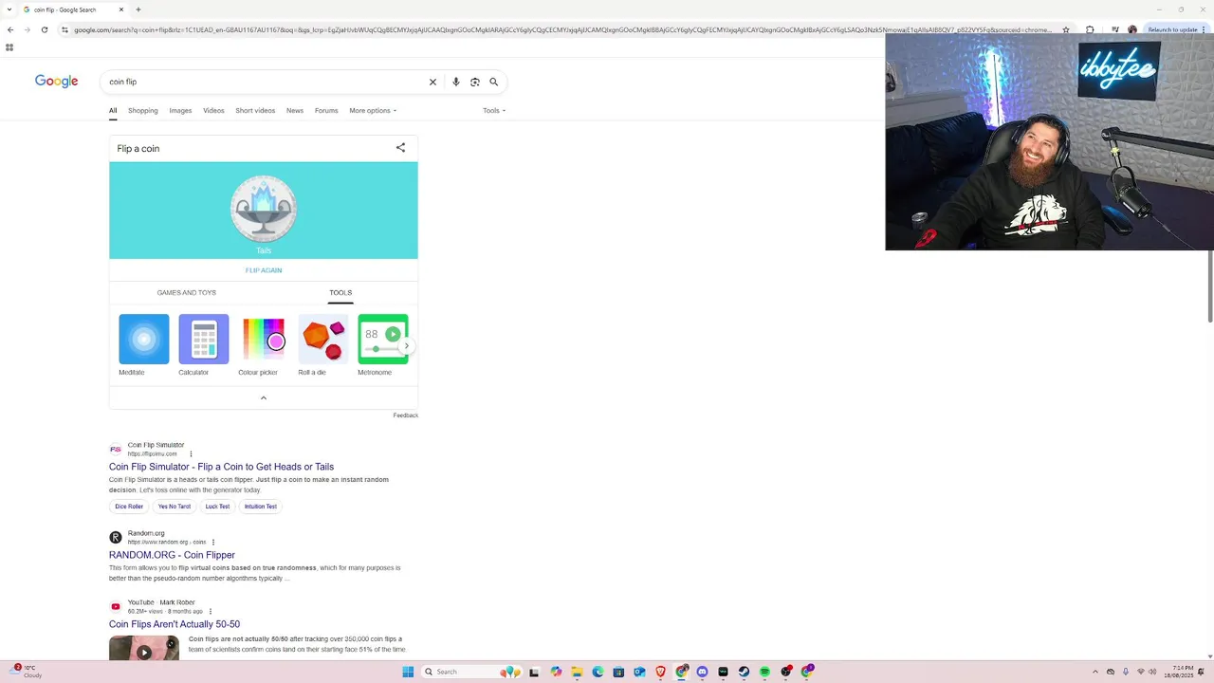Open the Forums results tab
This screenshot has width=1214, height=683.
pos(326,110)
